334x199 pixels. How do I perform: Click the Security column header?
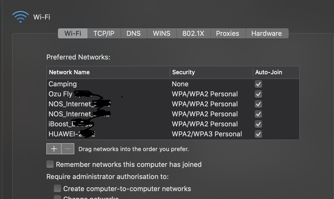click(x=183, y=72)
